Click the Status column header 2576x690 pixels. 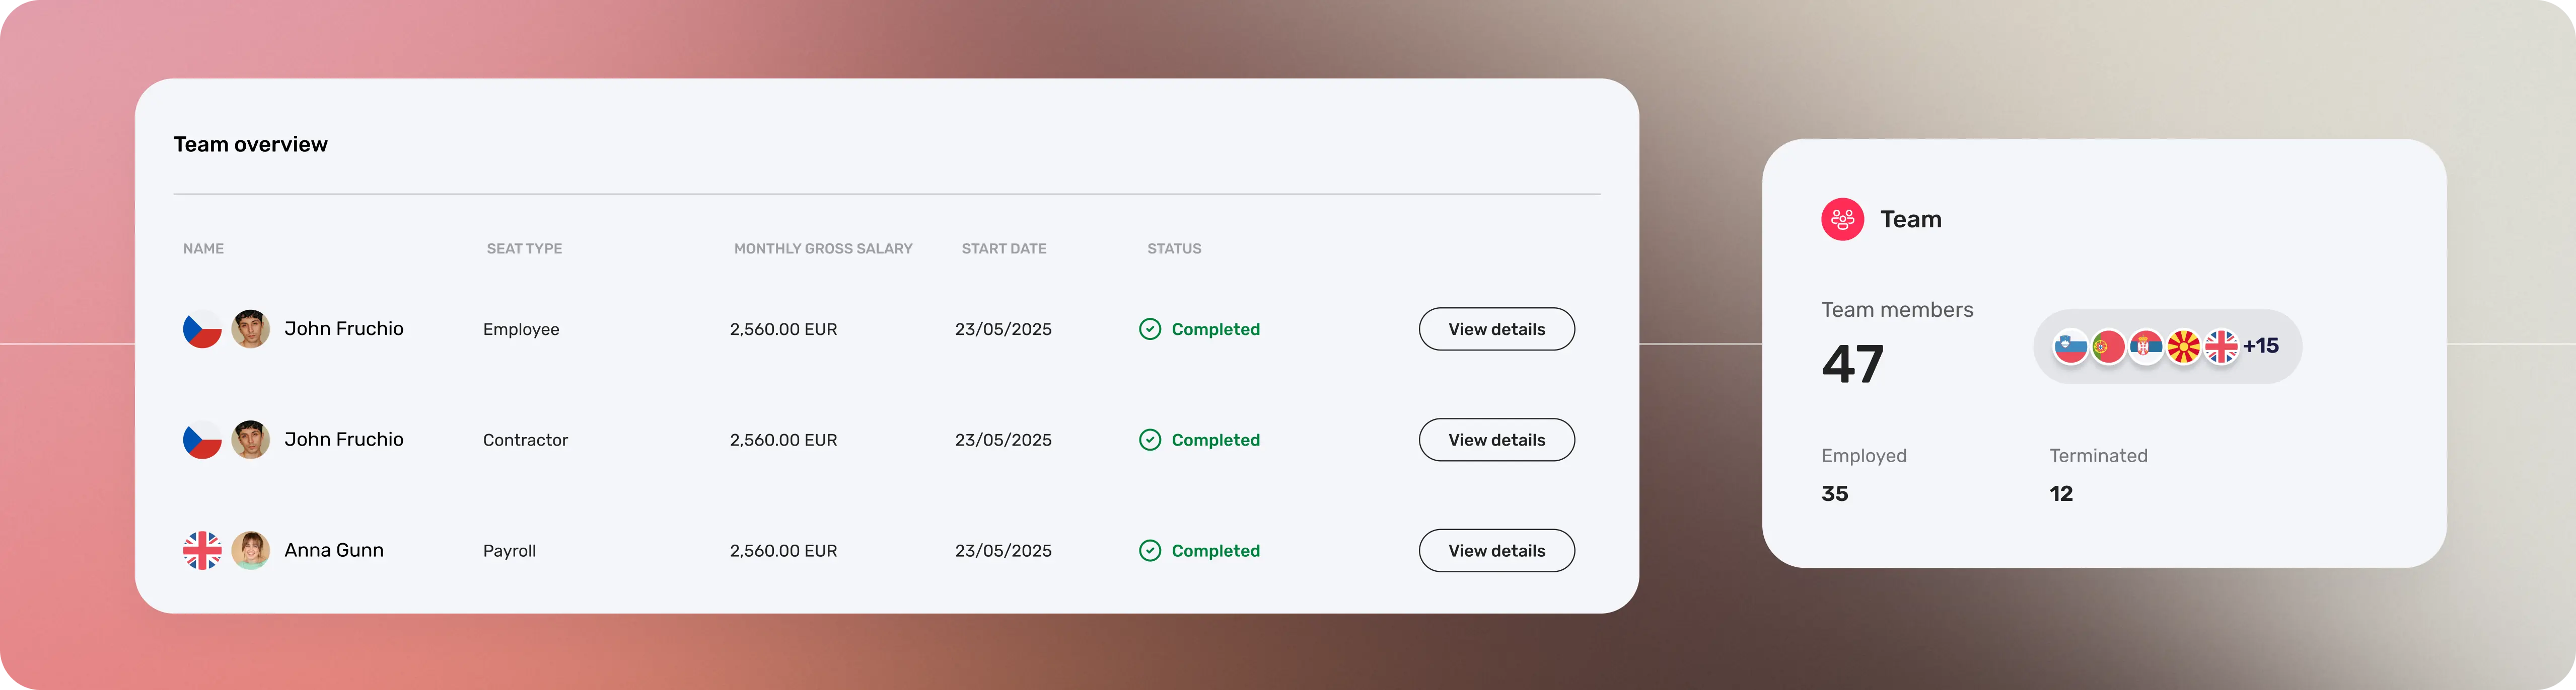coord(1174,248)
